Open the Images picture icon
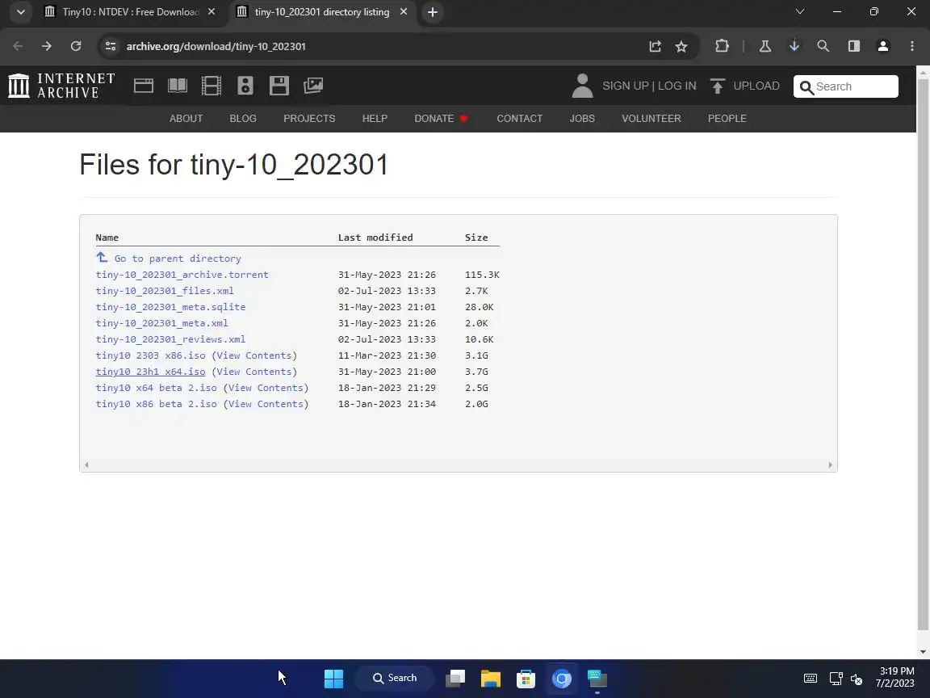The height and width of the screenshot is (698, 930). point(313,86)
